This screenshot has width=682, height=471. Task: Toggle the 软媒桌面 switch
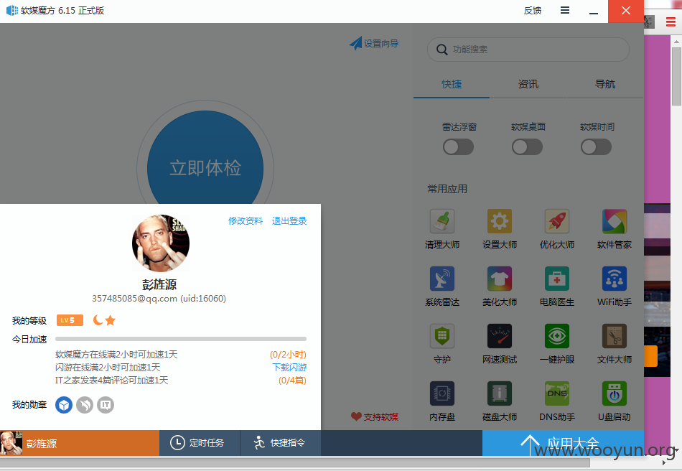[527, 147]
